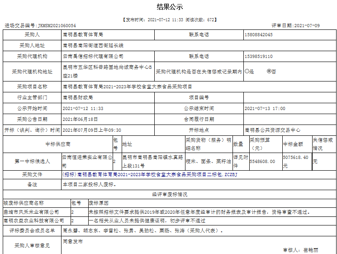Click the 发布时间 2021-07-12 publish info line
This screenshot has width=337, height=254.
[x=170, y=20]
